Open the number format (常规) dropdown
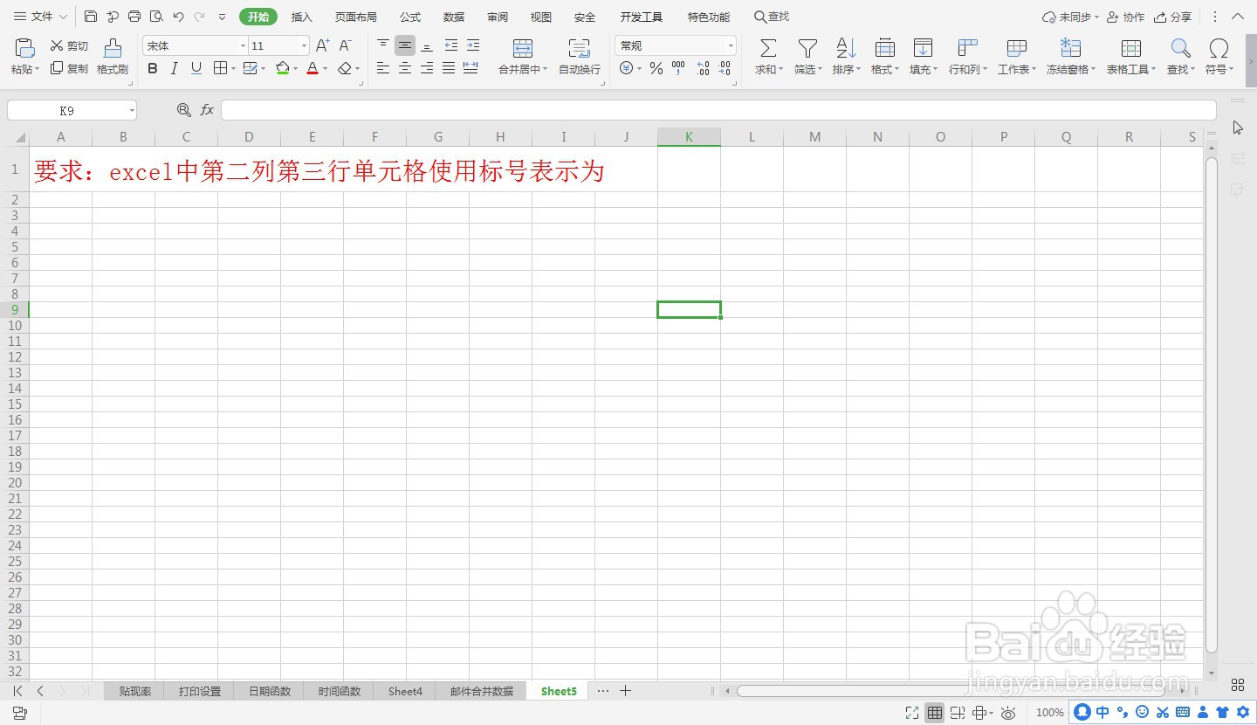Screen dimensions: 1257x725 (x=732, y=45)
